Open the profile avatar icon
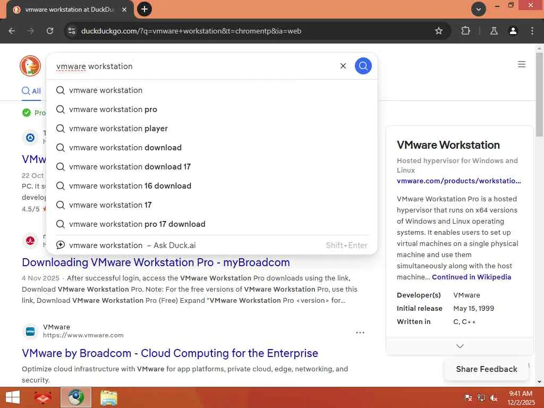Viewport: 544px width, 408px height. point(513,31)
